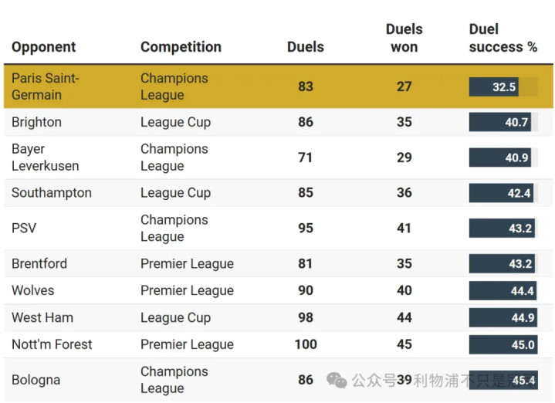The image size is (555, 403).
Task: Click the 40.9 Bayer Leverkusen bar
Action: point(500,157)
